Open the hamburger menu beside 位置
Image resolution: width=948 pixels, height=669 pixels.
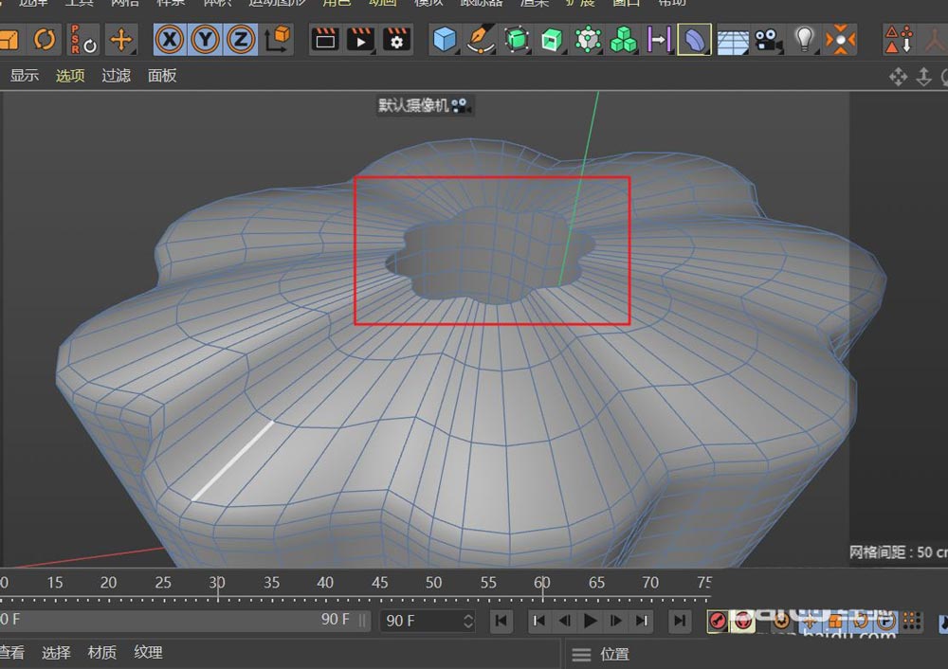pos(581,653)
